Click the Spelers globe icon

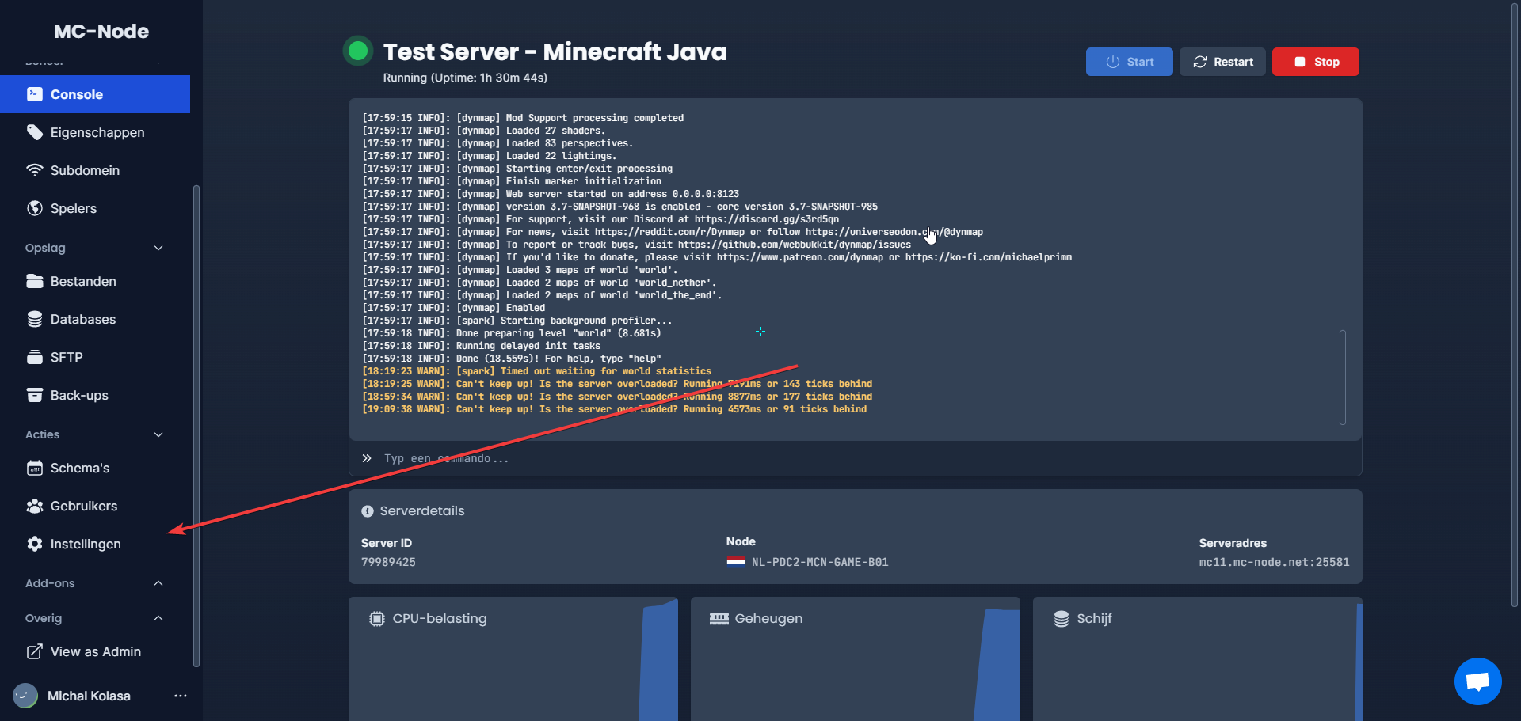[x=34, y=208]
